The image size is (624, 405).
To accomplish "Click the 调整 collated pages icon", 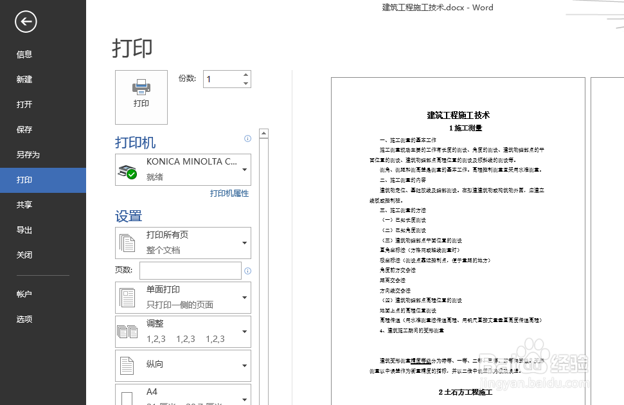I will [127, 331].
